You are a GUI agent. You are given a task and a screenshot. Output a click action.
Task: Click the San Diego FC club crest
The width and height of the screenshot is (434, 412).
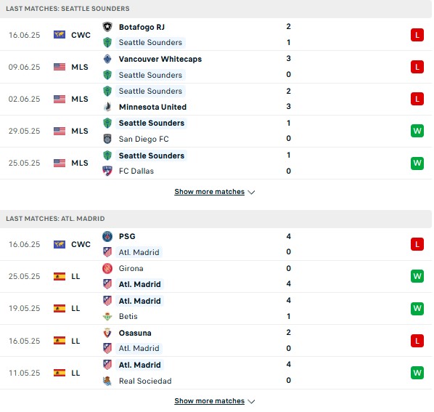coord(107,139)
